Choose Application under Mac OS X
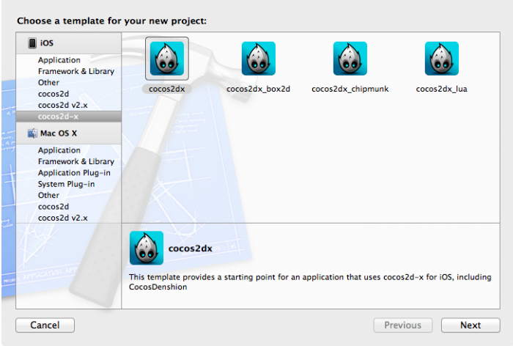The height and width of the screenshot is (346, 513). (x=59, y=150)
